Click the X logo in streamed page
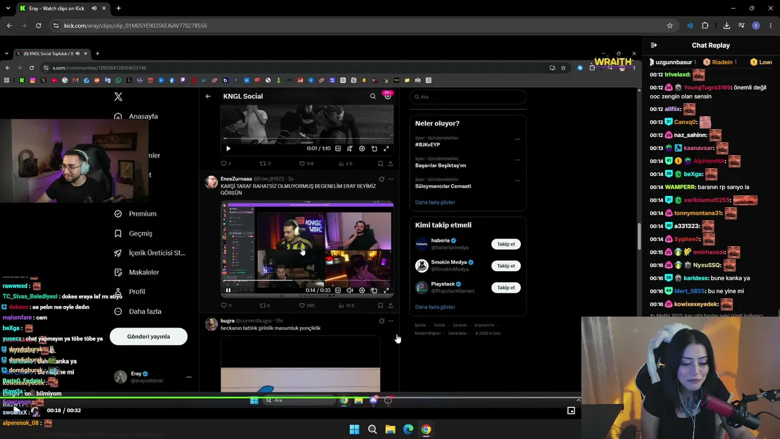Screen dimensions: 780x439 (118, 96)
